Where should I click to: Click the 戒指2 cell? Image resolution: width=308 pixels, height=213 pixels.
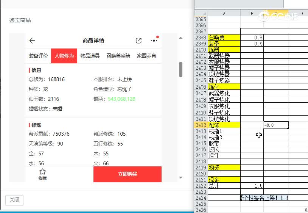tap(224, 137)
